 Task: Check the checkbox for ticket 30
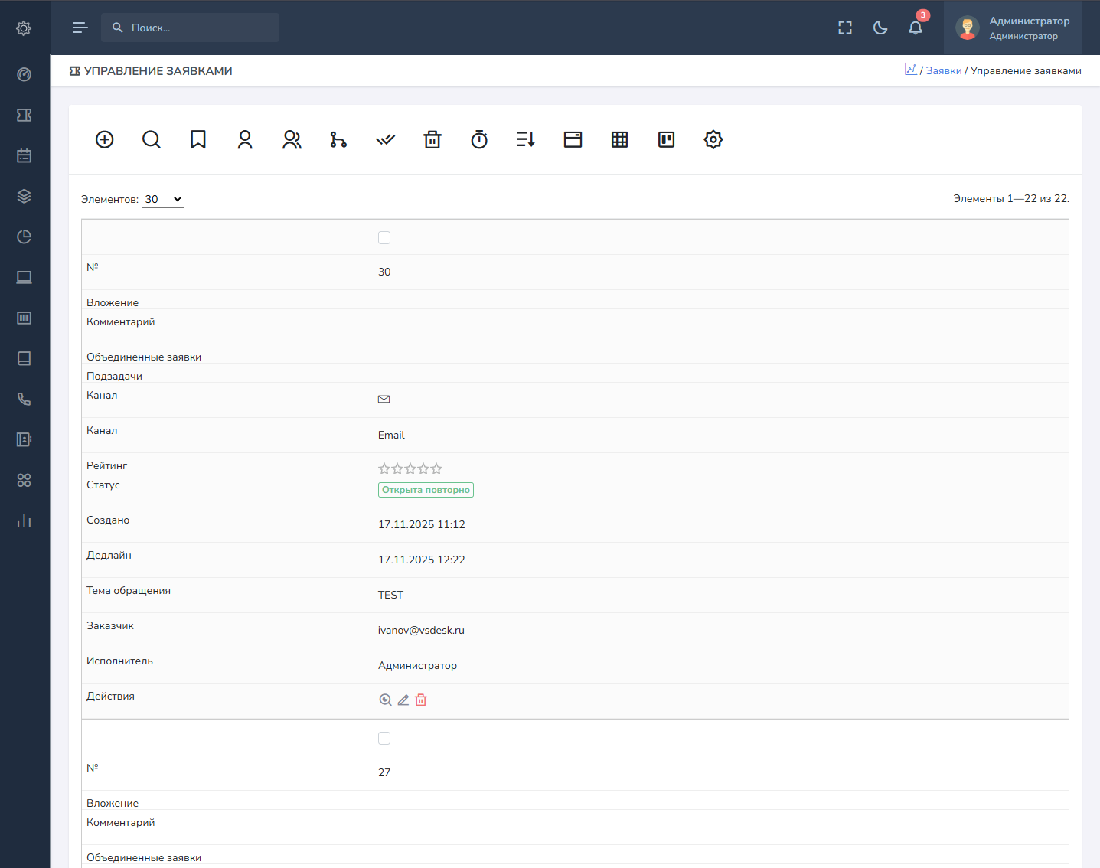(384, 238)
